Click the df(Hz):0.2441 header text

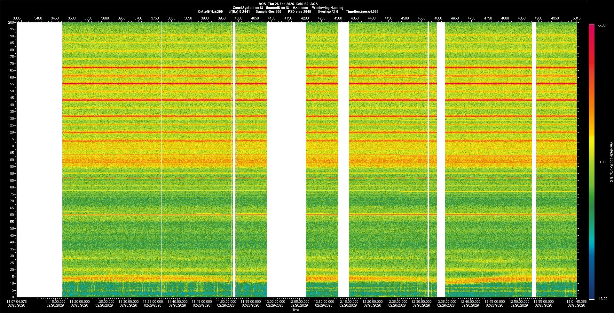coord(239,11)
